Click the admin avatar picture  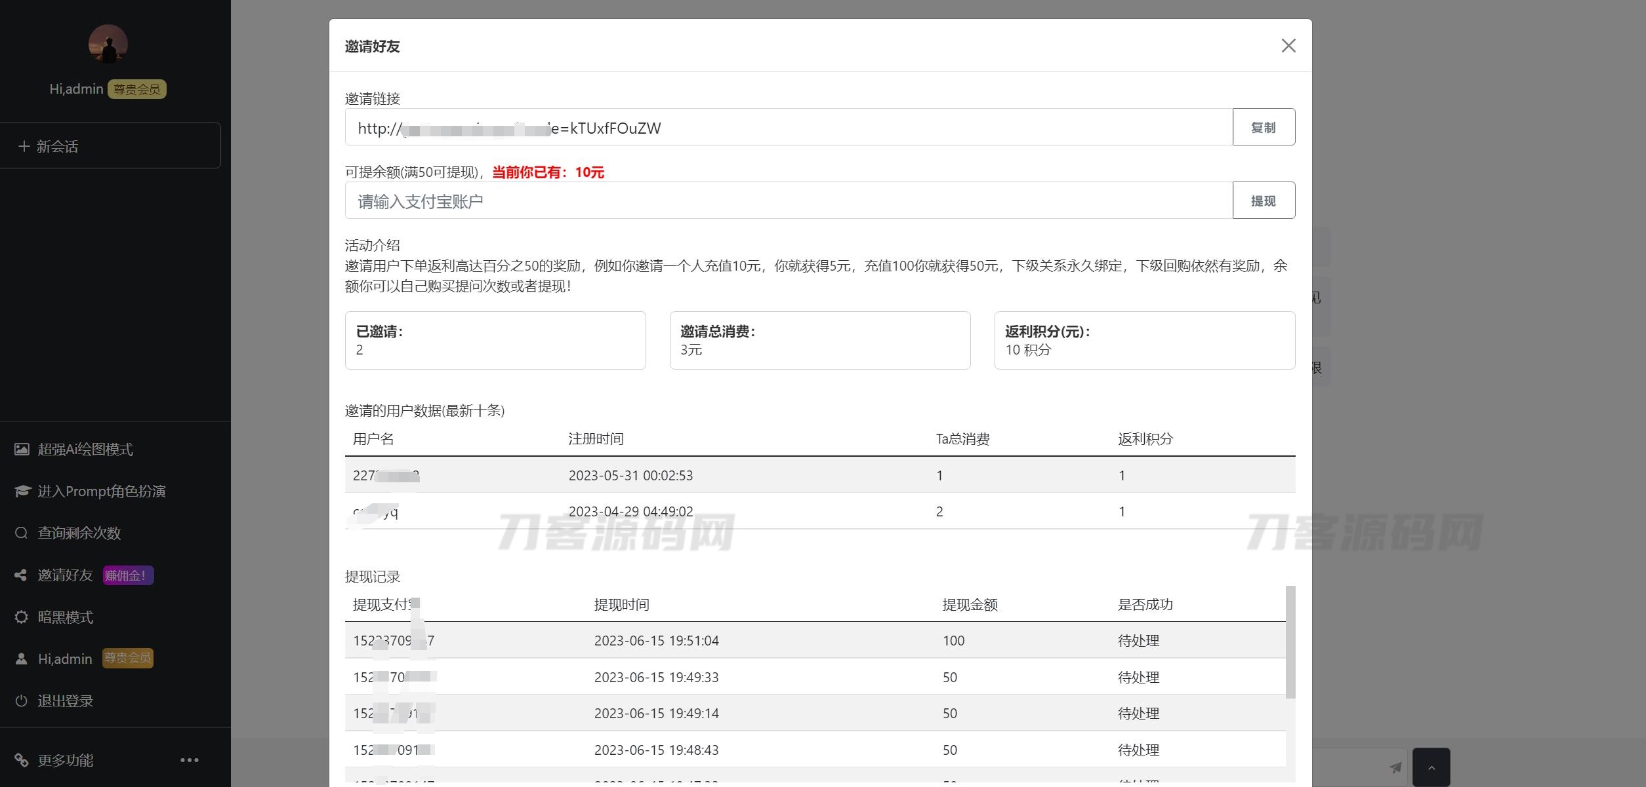[x=108, y=45]
